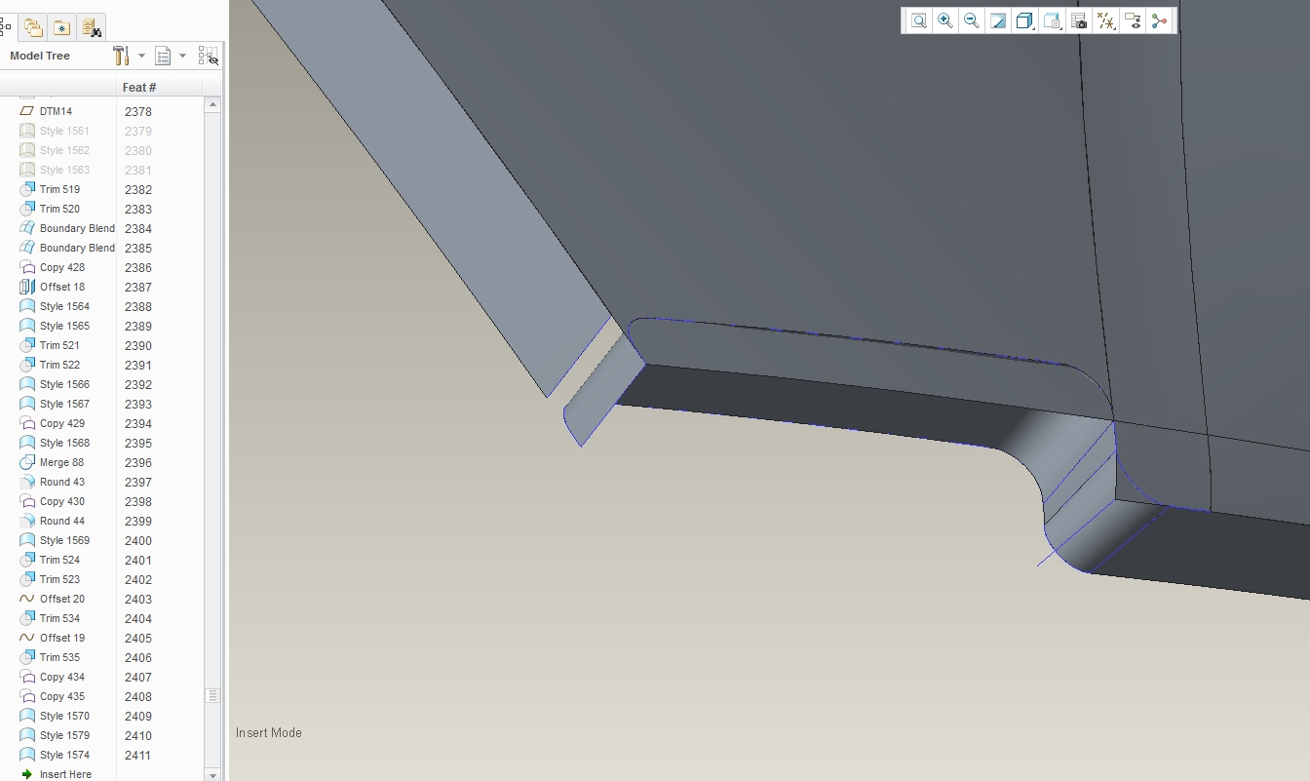This screenshot has width=1310, height=781.
Task: Open the View Manager
Action: 1078,20
